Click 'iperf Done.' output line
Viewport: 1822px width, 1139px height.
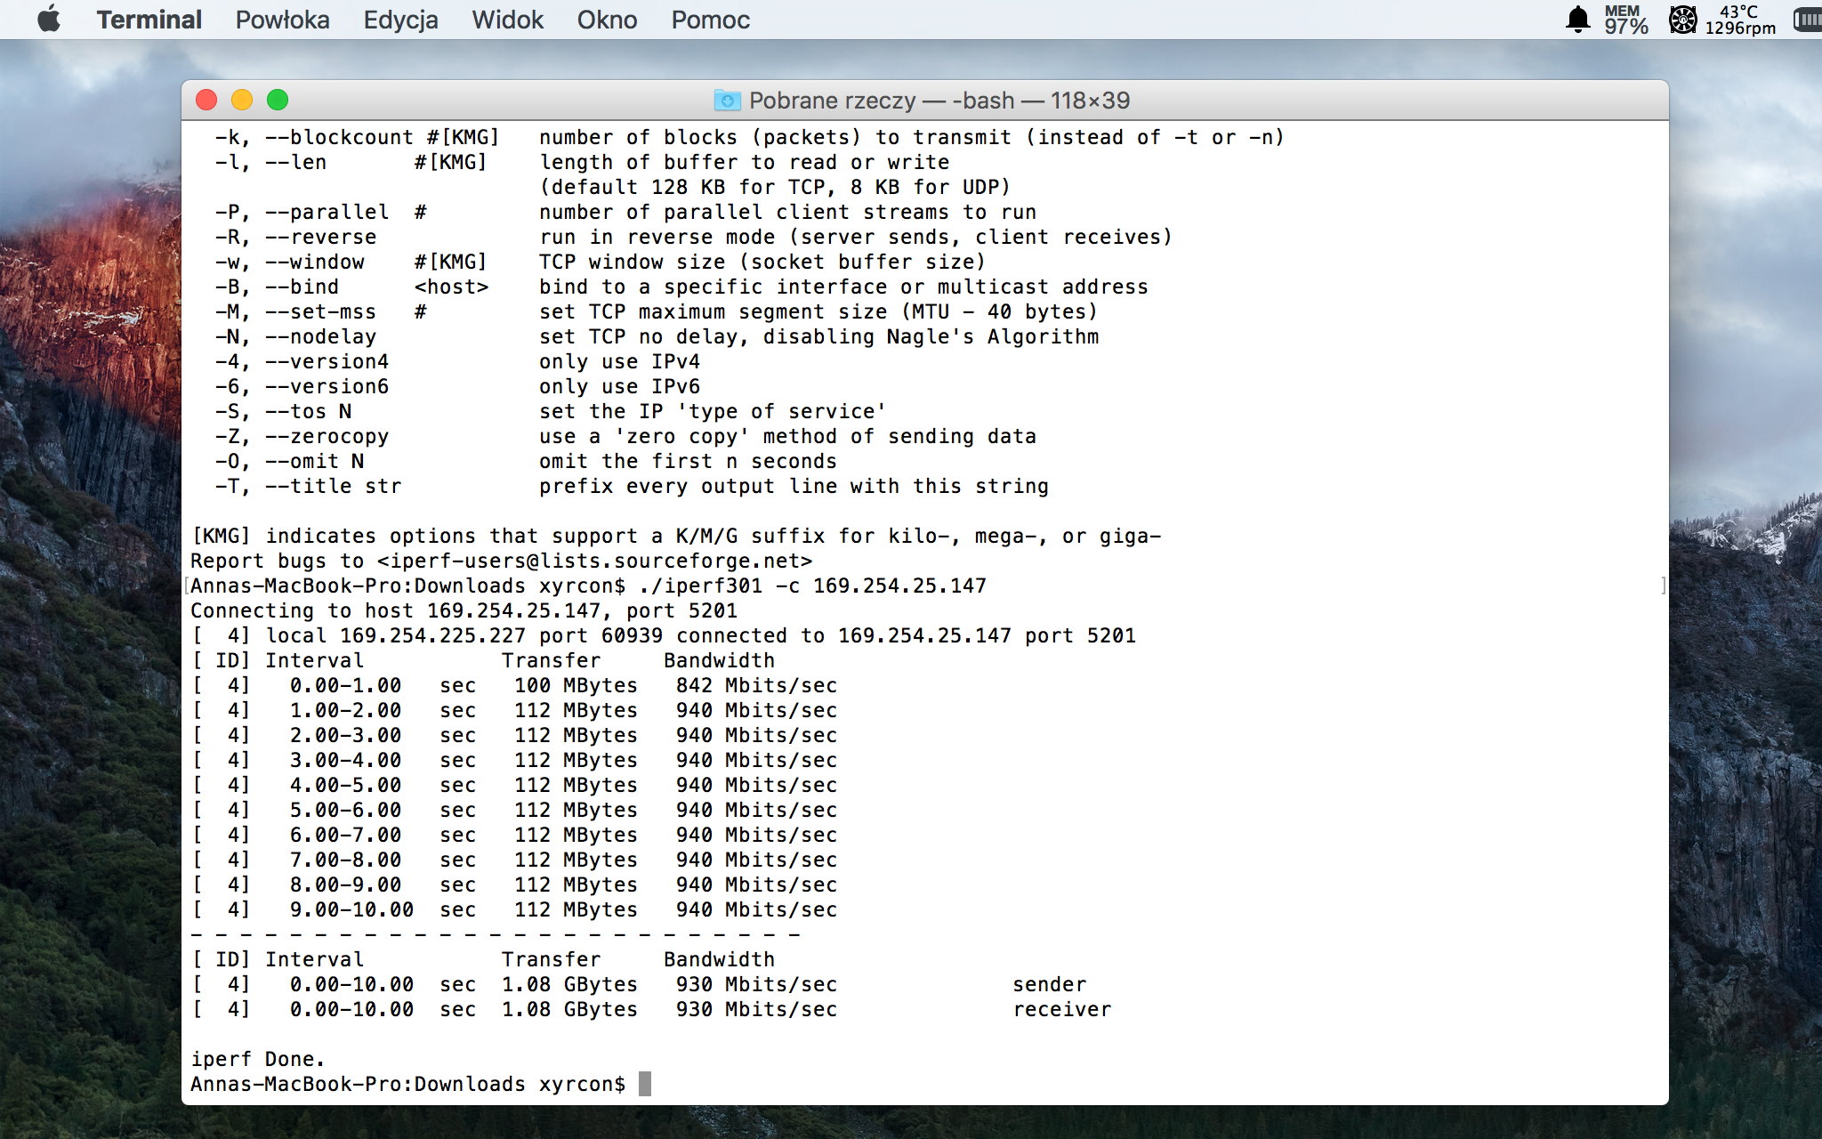(x=258, y=1059)
